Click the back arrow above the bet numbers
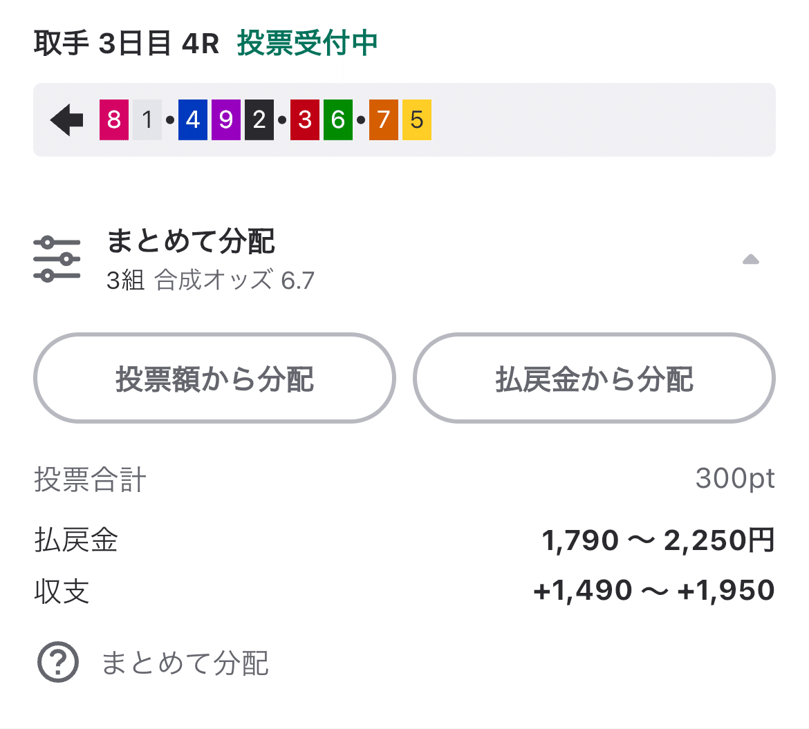The height and width of the screenshot is (729, 809). pyautogui.click(x=65, y=120)
